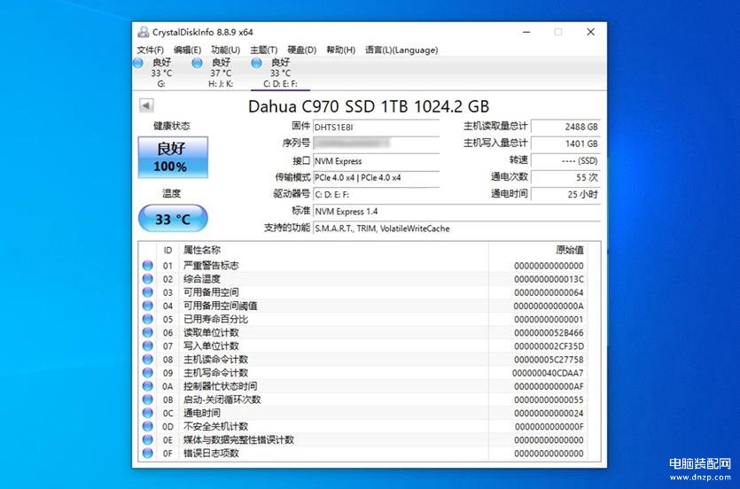Open the 功能(U) menu
The image size is (740, 489).
click(225, 50)
